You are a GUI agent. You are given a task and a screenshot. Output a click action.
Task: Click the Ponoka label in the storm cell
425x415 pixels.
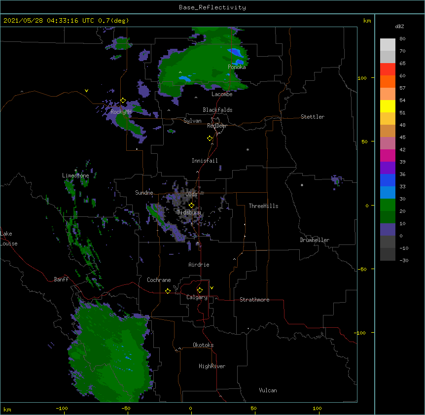click(237, 67)
